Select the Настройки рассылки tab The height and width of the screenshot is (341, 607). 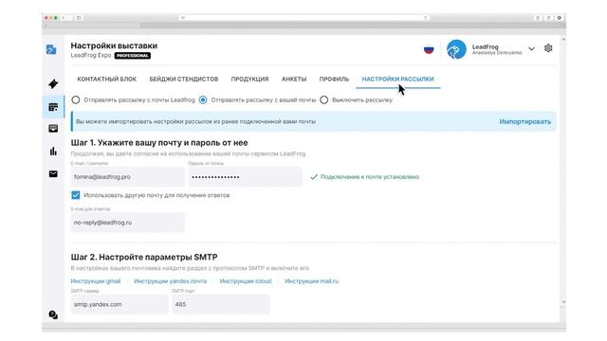coord(398,79)
